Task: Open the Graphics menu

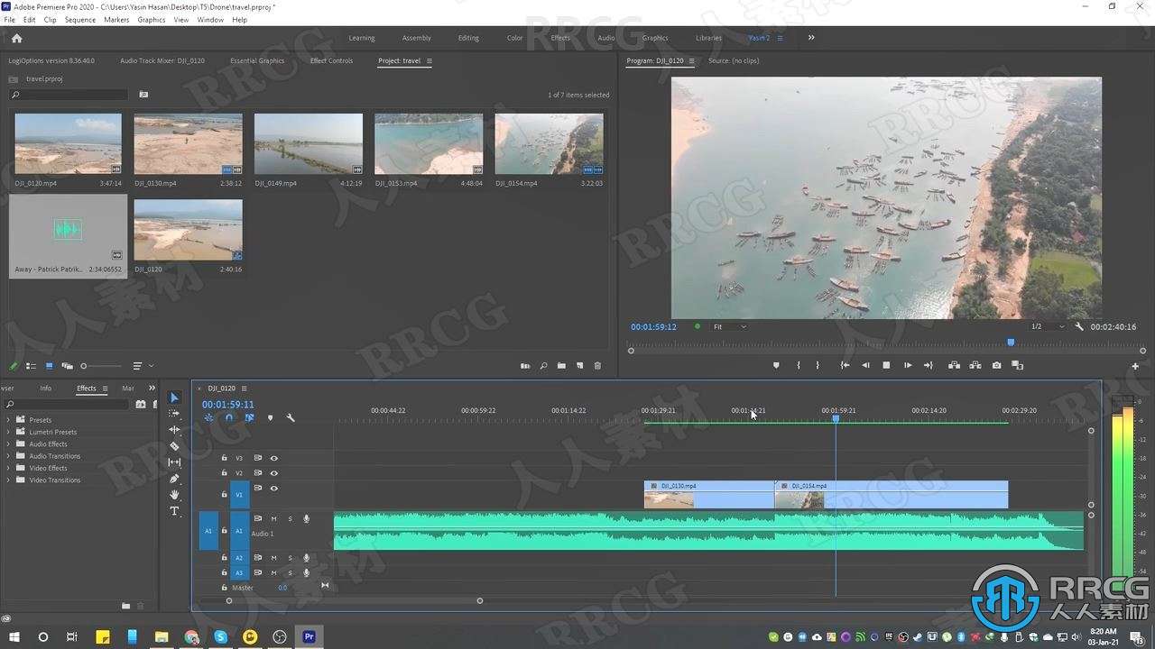Action: [151, 19]
